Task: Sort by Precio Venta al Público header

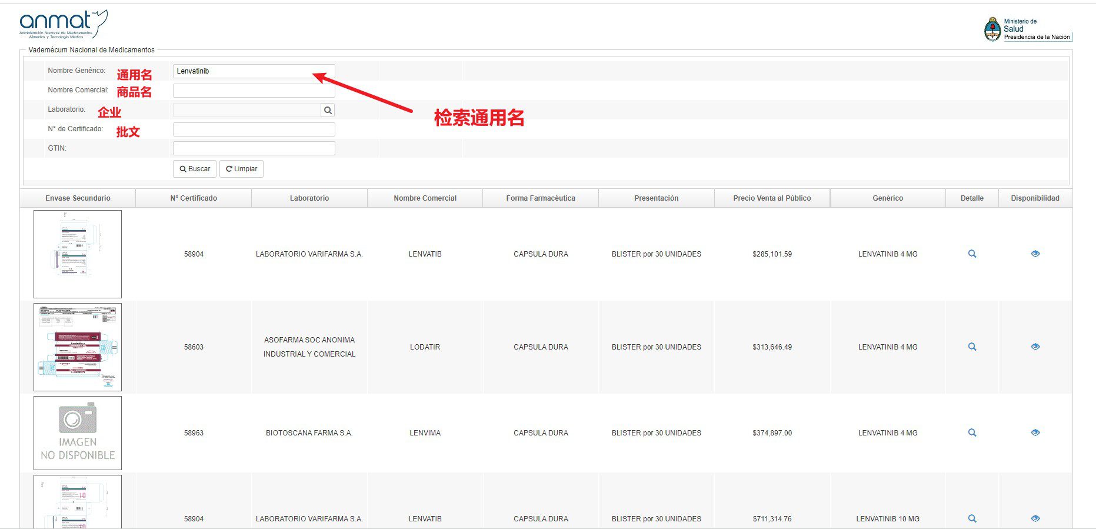Action: 772,198
